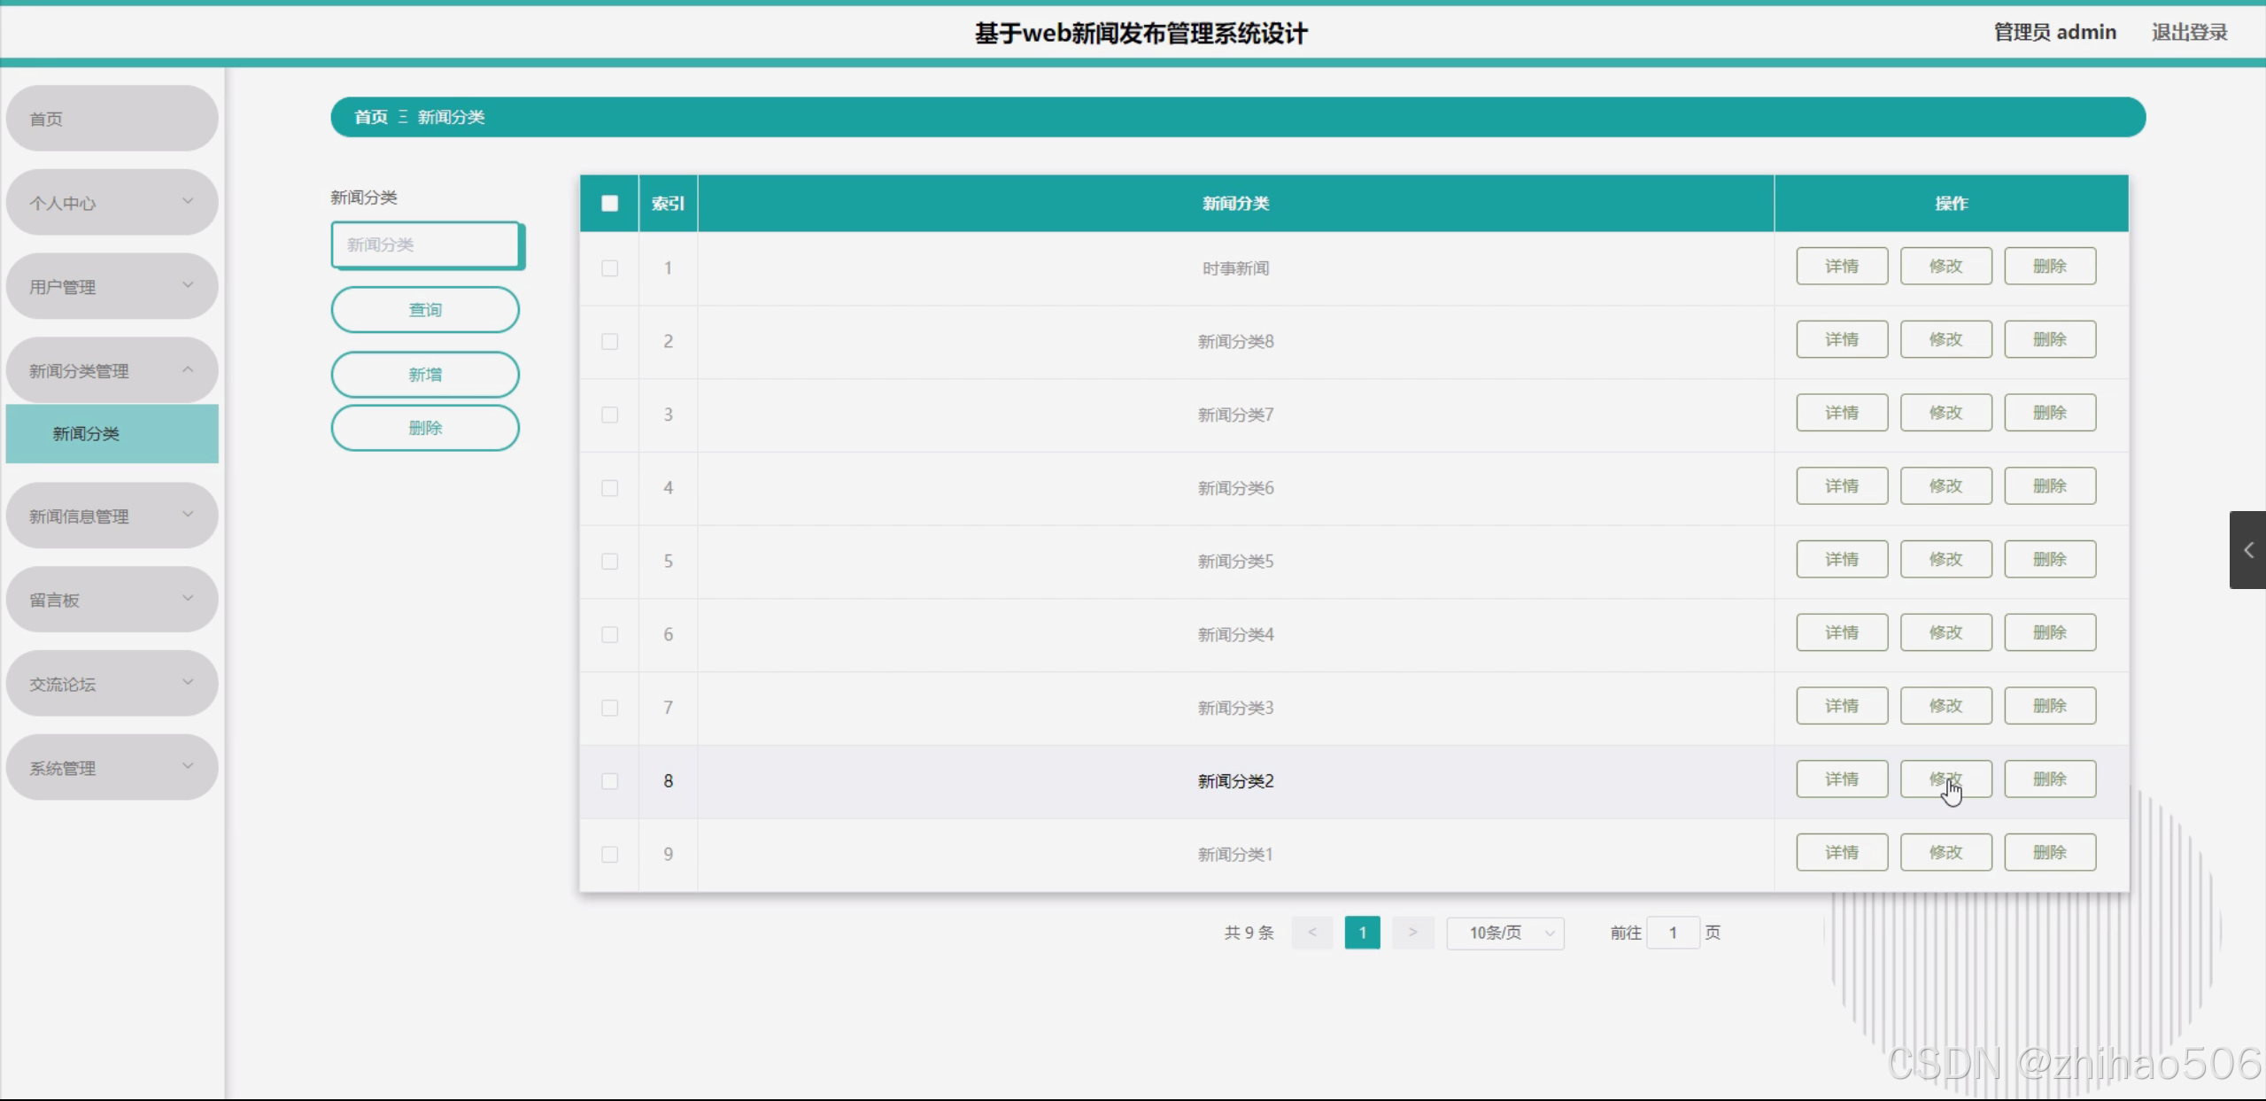Toggle the select-all checkbox in table header
The width and height of the screenshot is (2266, 1101).
(609, 203)
